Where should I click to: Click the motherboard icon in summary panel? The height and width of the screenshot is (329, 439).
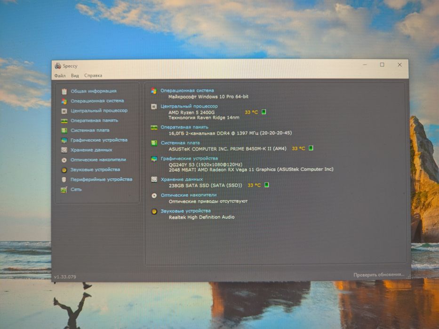tap(154, 143)
